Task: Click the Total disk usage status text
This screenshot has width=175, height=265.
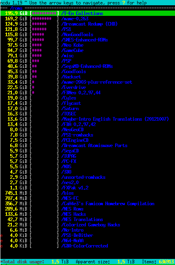Action: click(22, 262)
